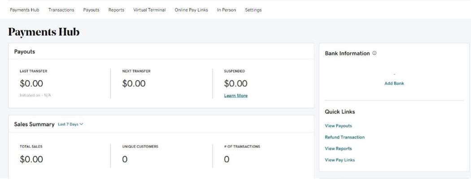Screen dimensions: 471x180
Task: Navigate to the In Person tab
Action: coord(226,10)
